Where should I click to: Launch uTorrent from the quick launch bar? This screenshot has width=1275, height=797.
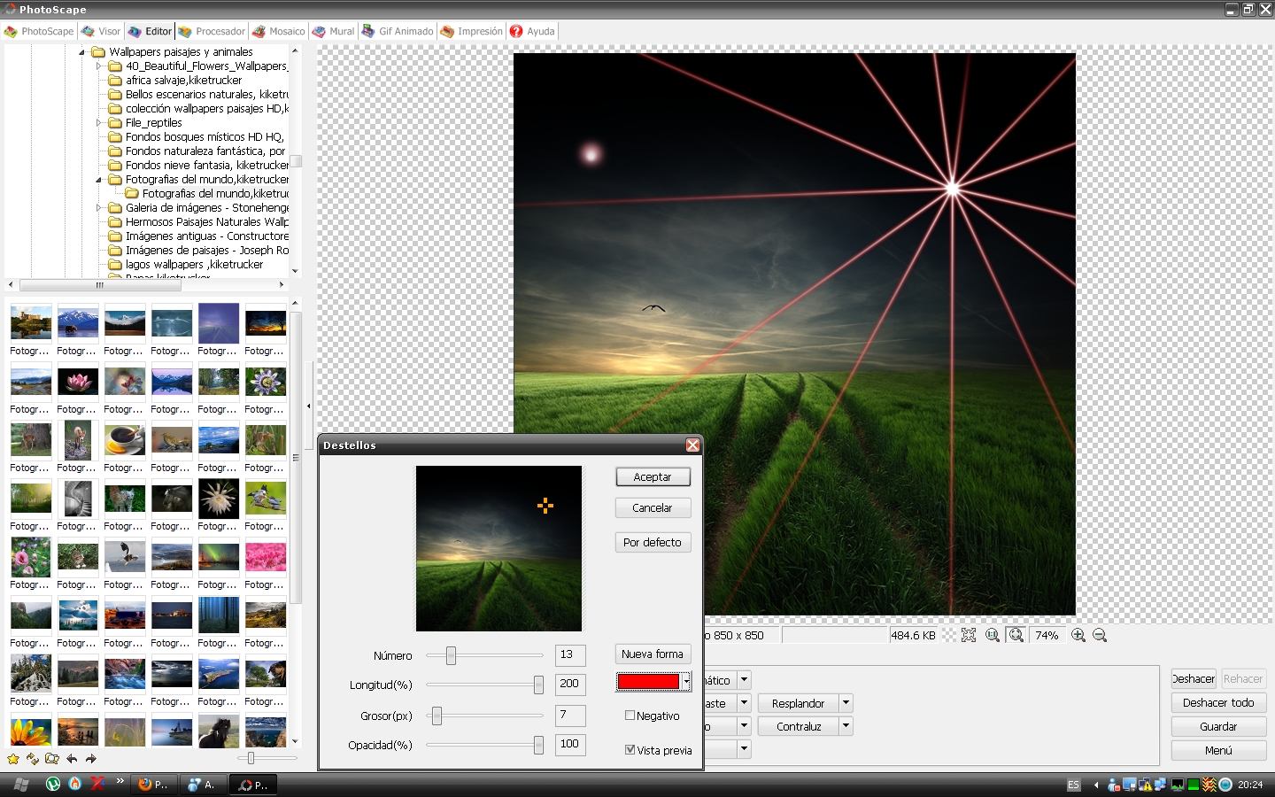pos(53,784)
